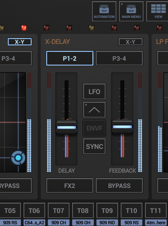Enable X-Y mode in the X-DELAY panel
The image size is (168, 226).
point(130,42)
